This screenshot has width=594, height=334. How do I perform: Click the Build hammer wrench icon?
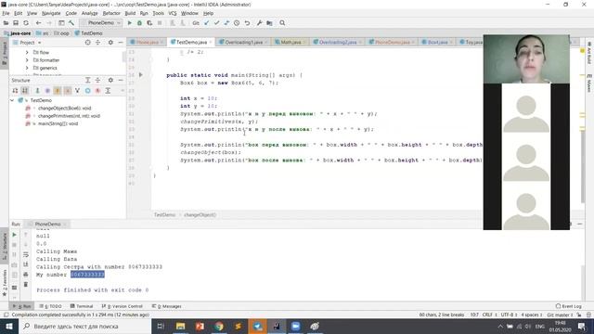click(x=71, y=23)
